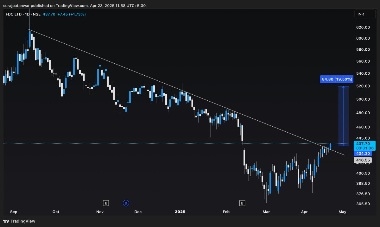
Task: Click the Sep time axis label
Action: (x=14, y=211)
